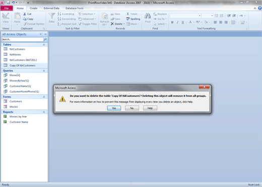This screenshot has height=187, width=262.
Task: Confirm deletion with Yes button
Action: (x=114, y=108)
